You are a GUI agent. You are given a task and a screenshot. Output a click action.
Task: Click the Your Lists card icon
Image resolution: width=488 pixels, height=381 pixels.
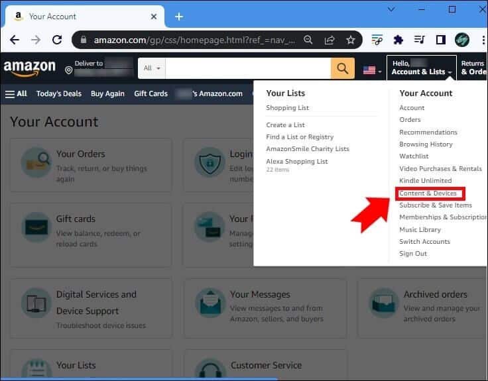click(x=36, y=370)
